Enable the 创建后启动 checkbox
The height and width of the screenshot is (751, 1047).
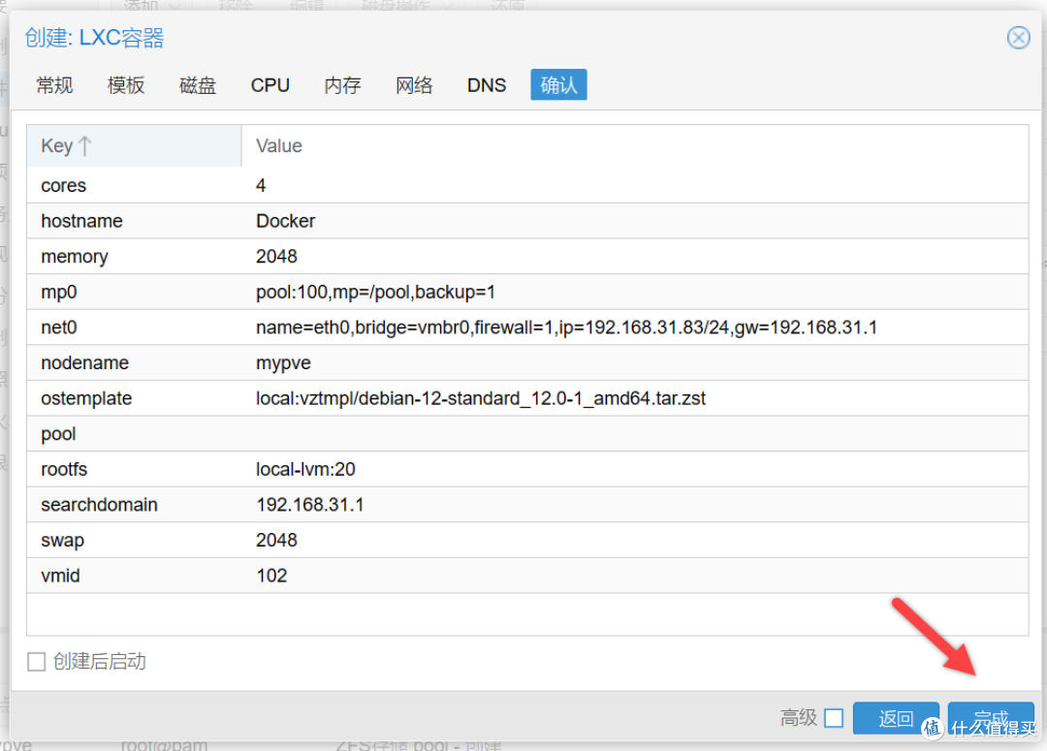tap(37, 662)
